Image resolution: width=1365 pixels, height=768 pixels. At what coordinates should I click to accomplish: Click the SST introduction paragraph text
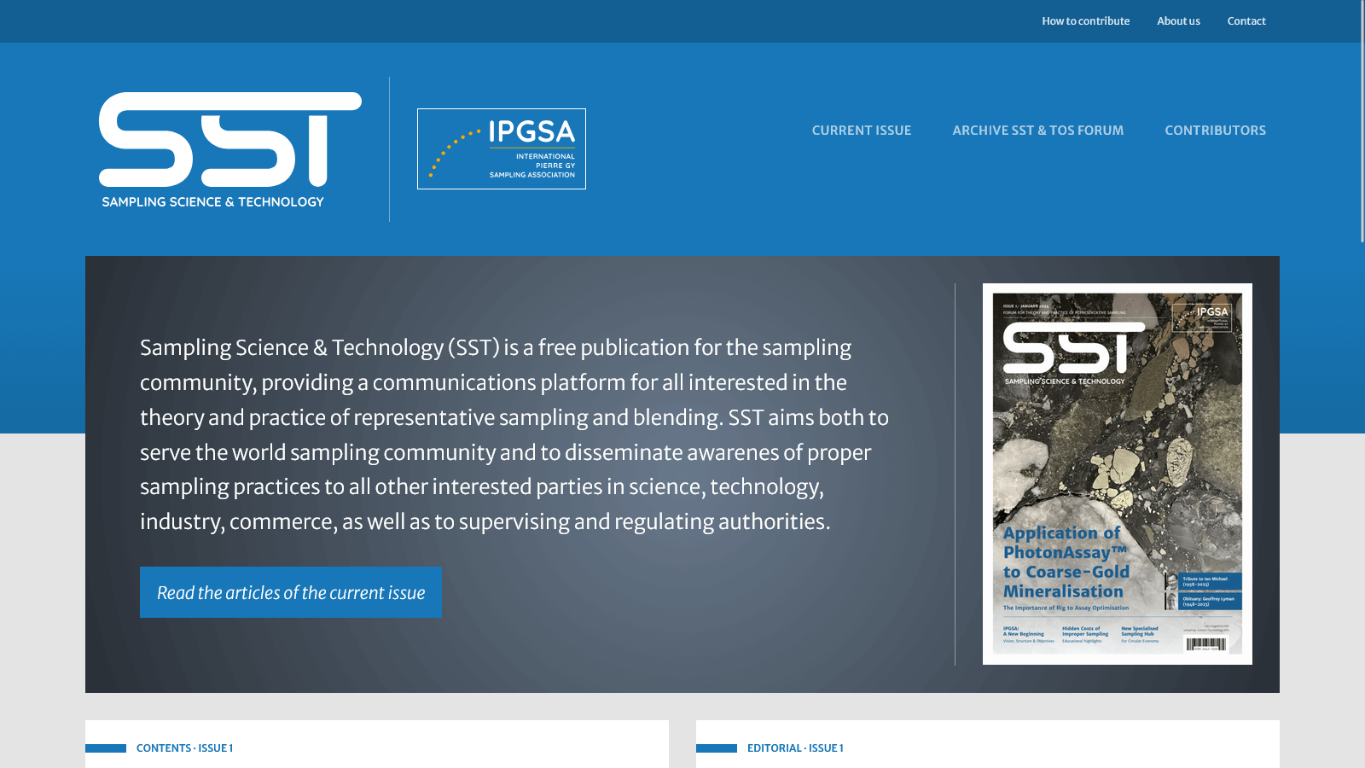point(514,434)
